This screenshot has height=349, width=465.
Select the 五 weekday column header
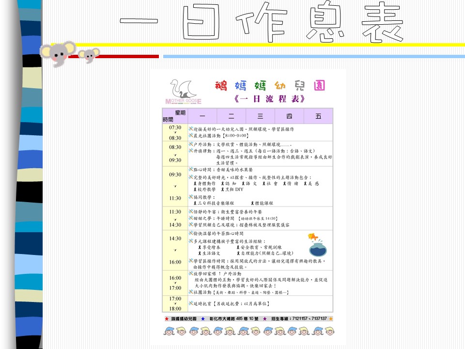point(318,116)
